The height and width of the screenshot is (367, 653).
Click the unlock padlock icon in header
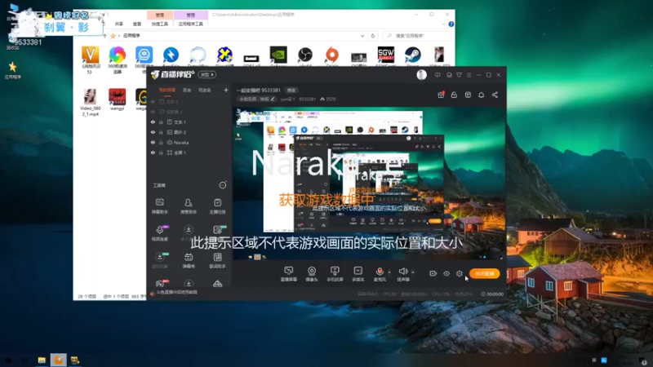click(454, 95)
